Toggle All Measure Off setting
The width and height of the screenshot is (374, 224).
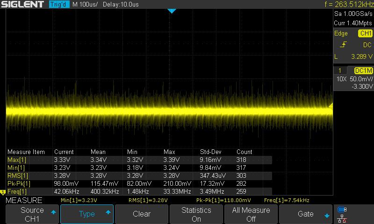pyautogui.click(x=251, y=214)
